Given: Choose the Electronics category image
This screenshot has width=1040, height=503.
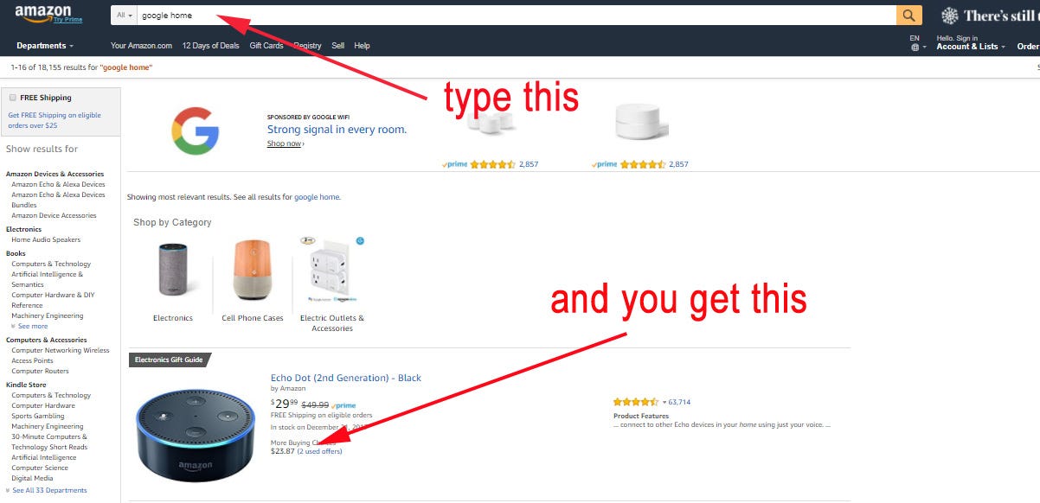Looking at the screenshot, I should (173, 272).
